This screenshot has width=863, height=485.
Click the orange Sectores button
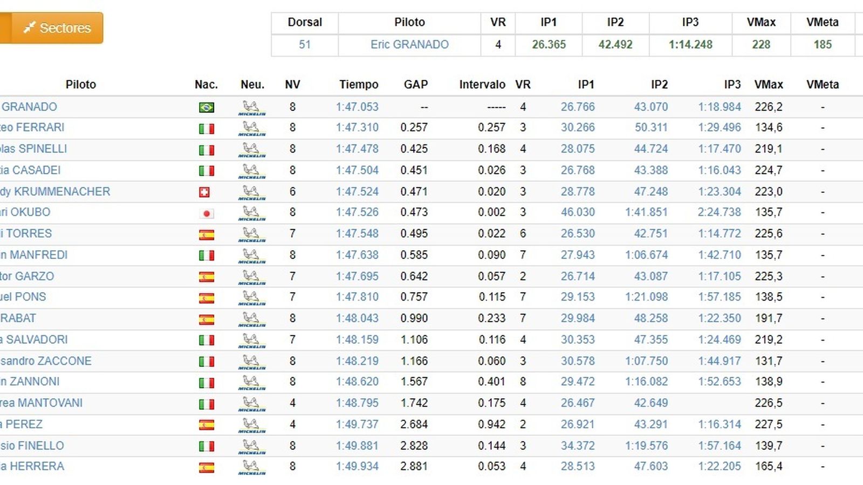(57, 28)
